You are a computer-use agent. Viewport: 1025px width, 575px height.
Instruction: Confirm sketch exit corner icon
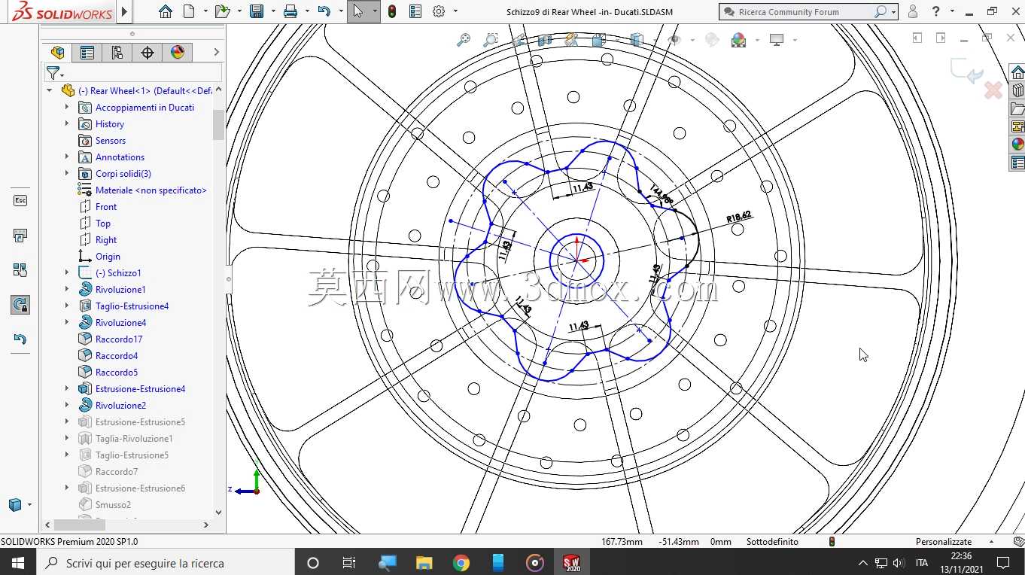pos(967,71)
